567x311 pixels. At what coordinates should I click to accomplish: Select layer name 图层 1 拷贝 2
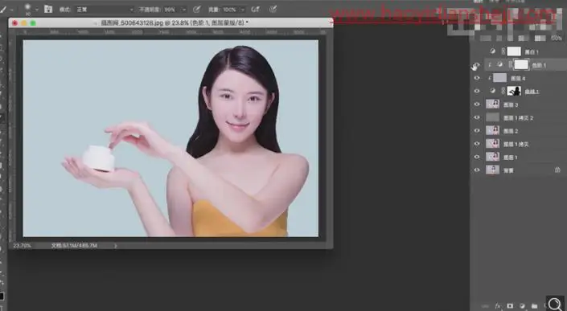518,118
